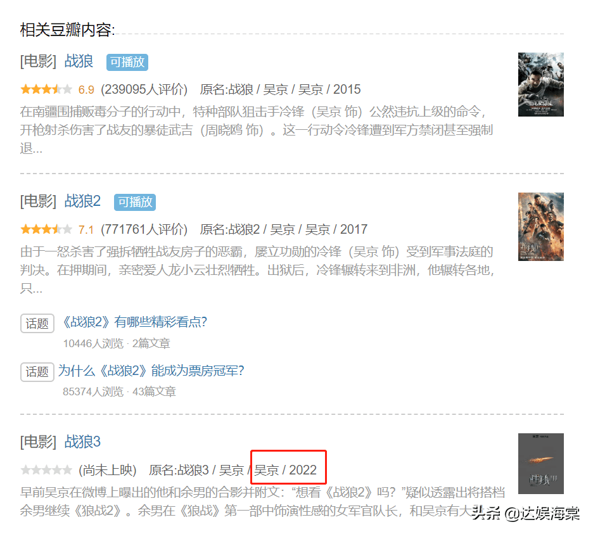The height and width of the screenshot is (534, 593).
Task: Click the 战狼3 poster thumbnail
Action: point(540,464)
